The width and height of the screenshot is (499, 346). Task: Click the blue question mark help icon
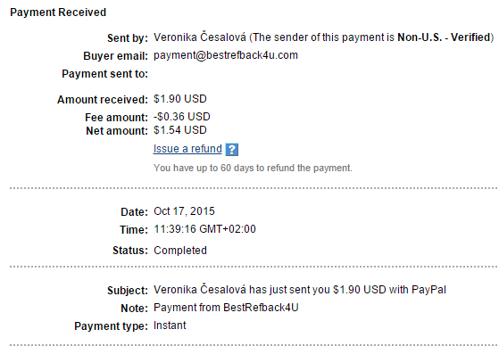(232, 149)
